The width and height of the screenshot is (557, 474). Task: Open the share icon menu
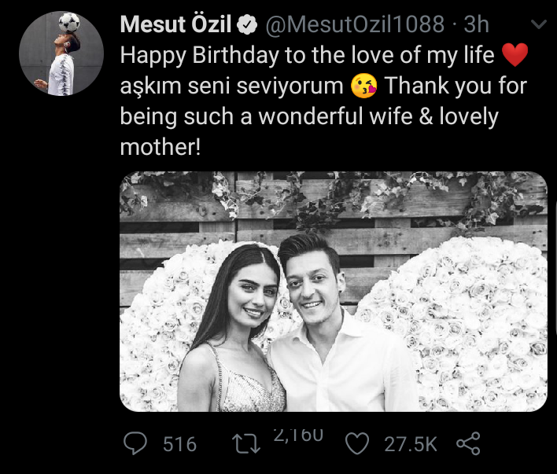point(468,444)
